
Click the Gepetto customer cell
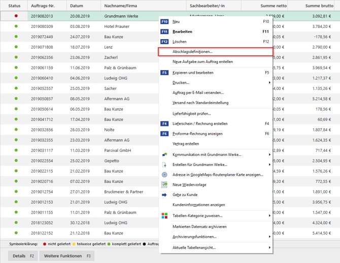click(x=112, y=161)
